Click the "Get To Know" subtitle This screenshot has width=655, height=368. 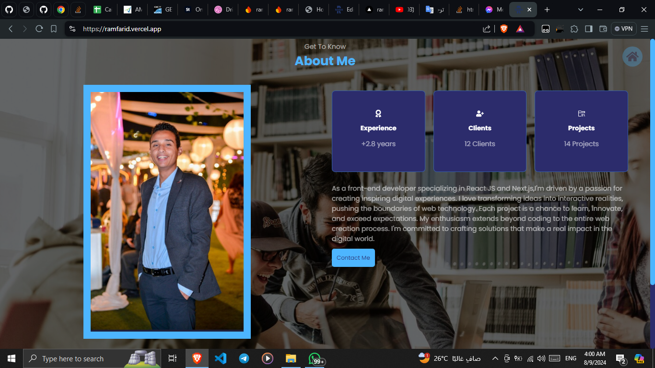(x=325, y=46)
